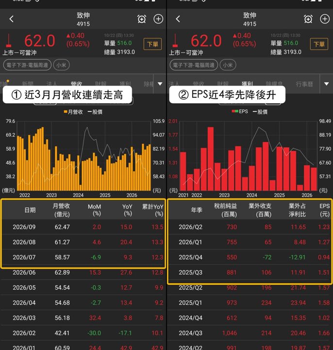Tap the 致伸 4915 title in right screen
This screenshot has width=333, height=350.
click(250, 19)
